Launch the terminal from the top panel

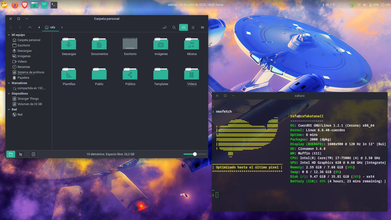click(x=54, y=5)
